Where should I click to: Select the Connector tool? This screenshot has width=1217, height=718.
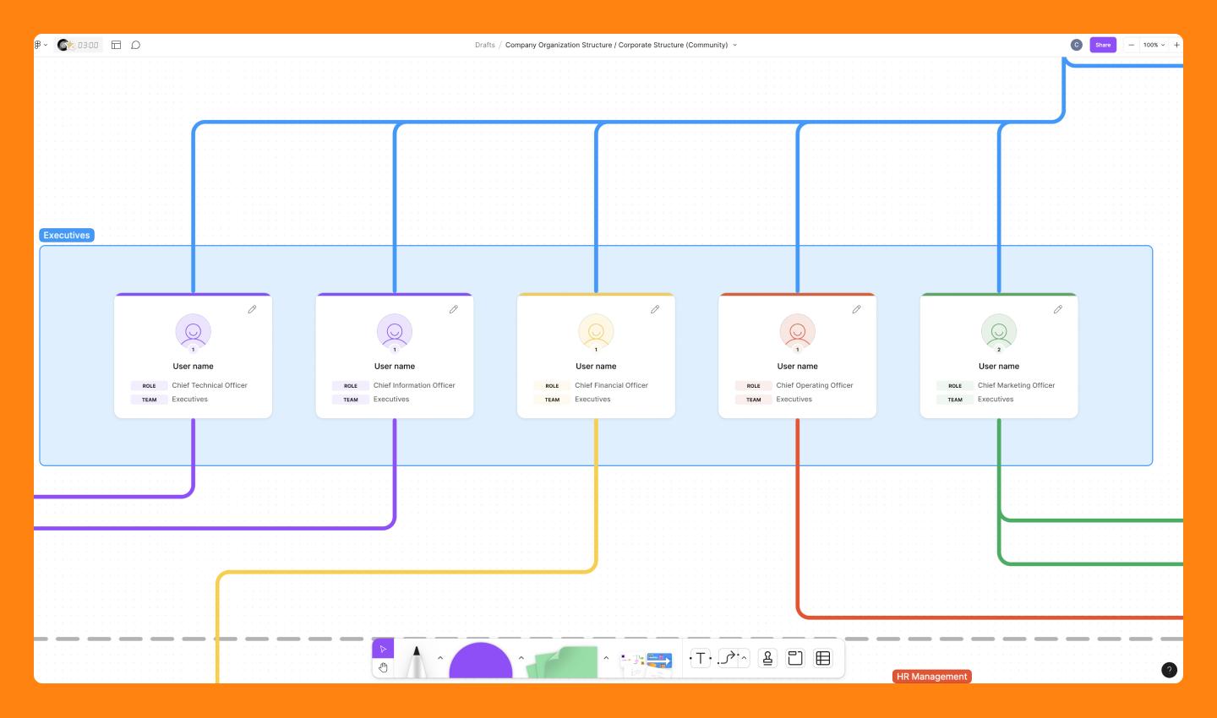727,658
